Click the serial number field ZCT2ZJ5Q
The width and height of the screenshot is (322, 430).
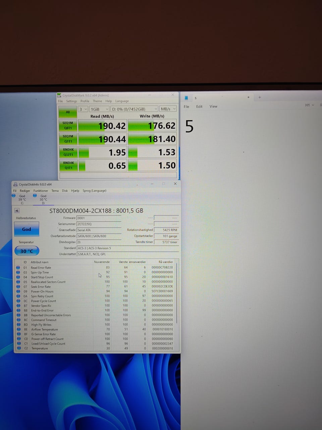click(x=99, y=224)
